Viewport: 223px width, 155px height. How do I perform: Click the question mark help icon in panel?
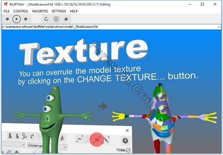coord(125,141)
